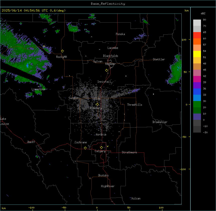The width and height of the screenshot is (216, 211).
Task: Click the yellow station marker near RockyMH
Action: 63,51
